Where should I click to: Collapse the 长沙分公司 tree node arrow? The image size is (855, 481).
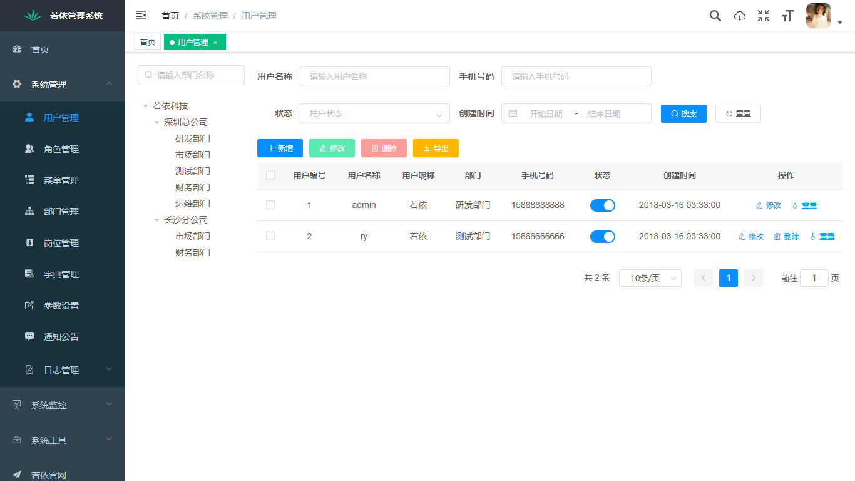[157, 220]
